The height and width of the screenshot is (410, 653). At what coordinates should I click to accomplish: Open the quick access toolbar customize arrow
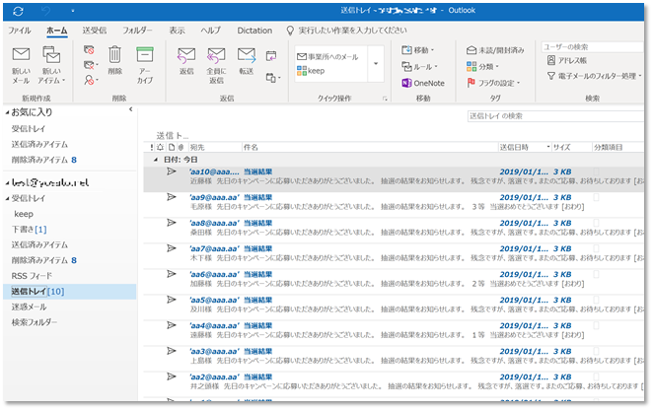72,11
